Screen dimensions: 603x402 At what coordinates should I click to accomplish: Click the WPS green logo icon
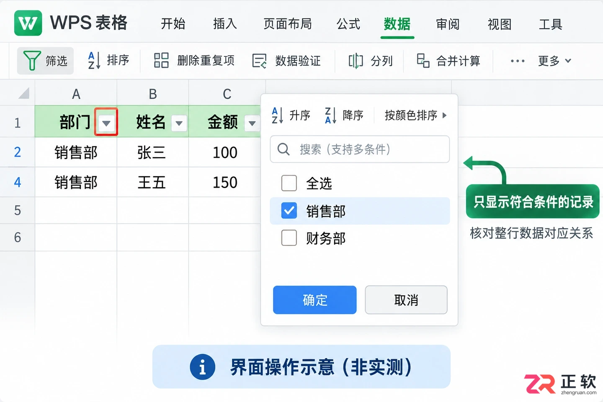(x=28, y=23)
